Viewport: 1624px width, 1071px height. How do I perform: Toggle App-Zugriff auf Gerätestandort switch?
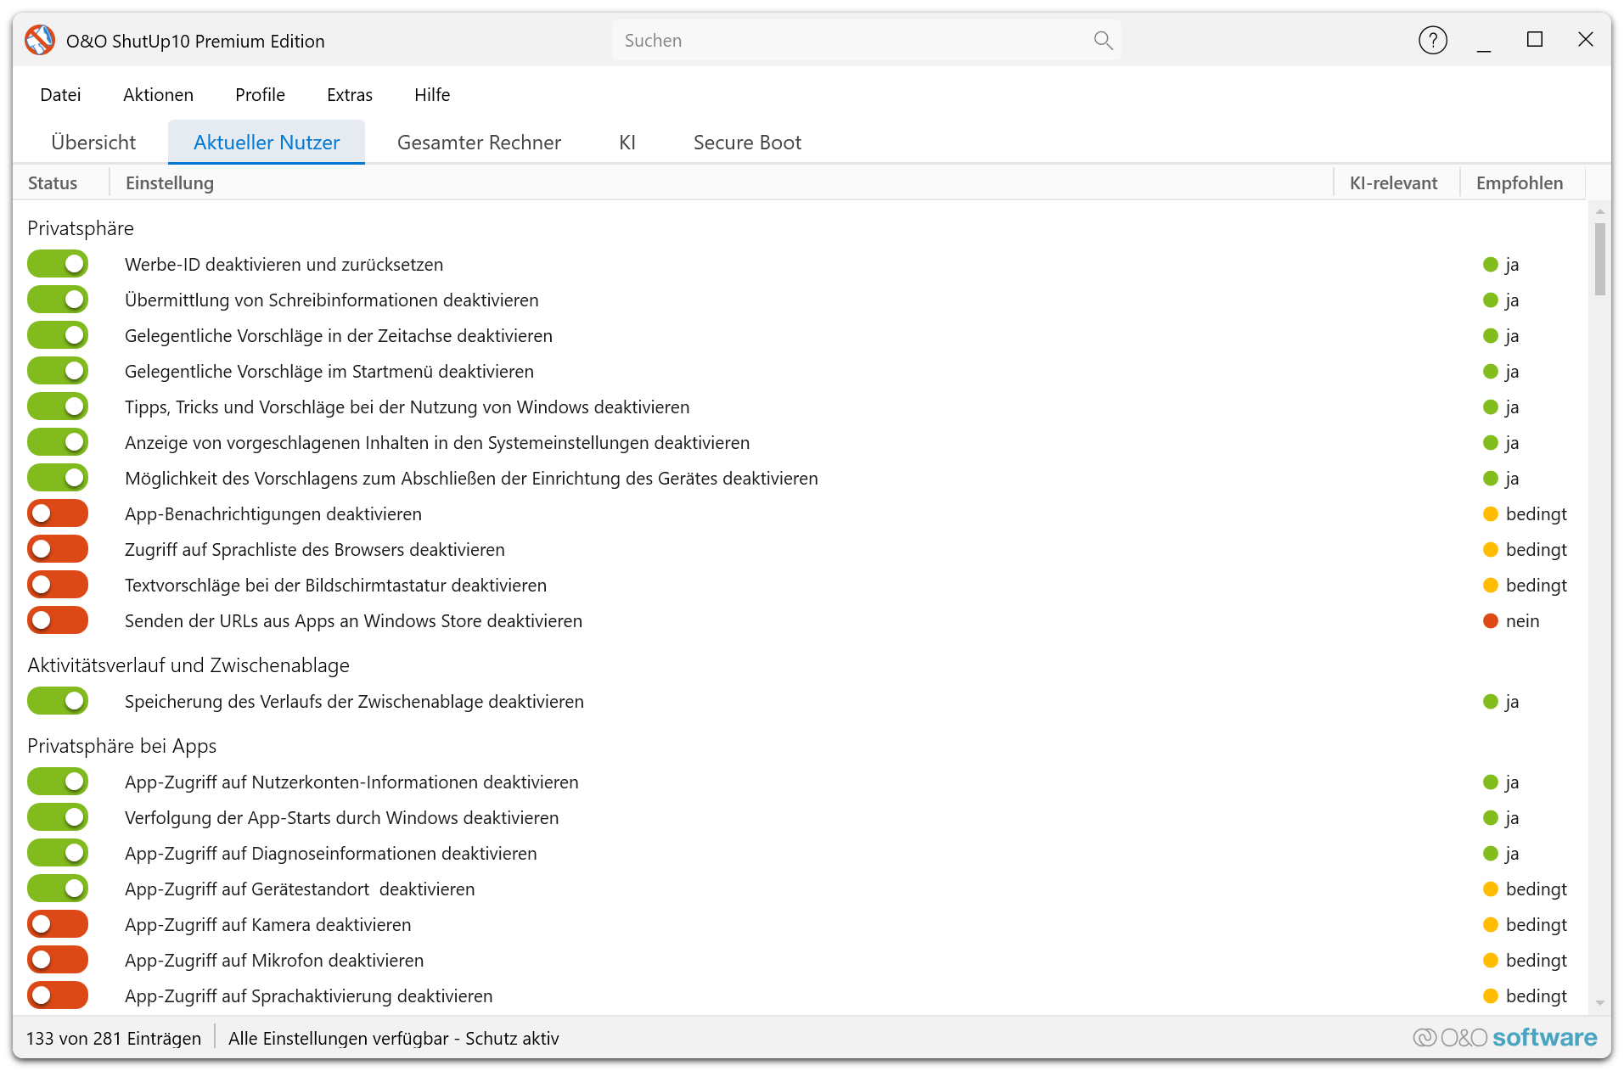tap(58, 889)
